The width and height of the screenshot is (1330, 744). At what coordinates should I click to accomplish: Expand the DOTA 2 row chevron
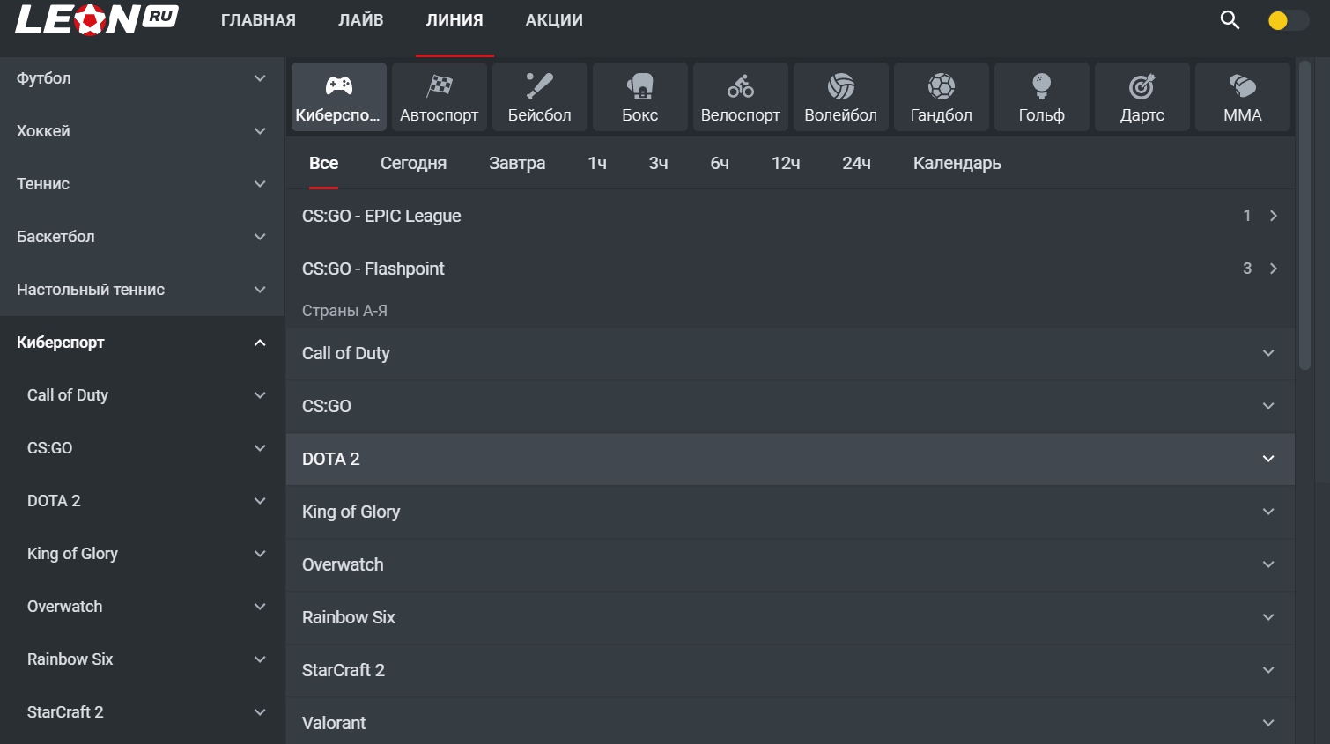(1268, 459)
